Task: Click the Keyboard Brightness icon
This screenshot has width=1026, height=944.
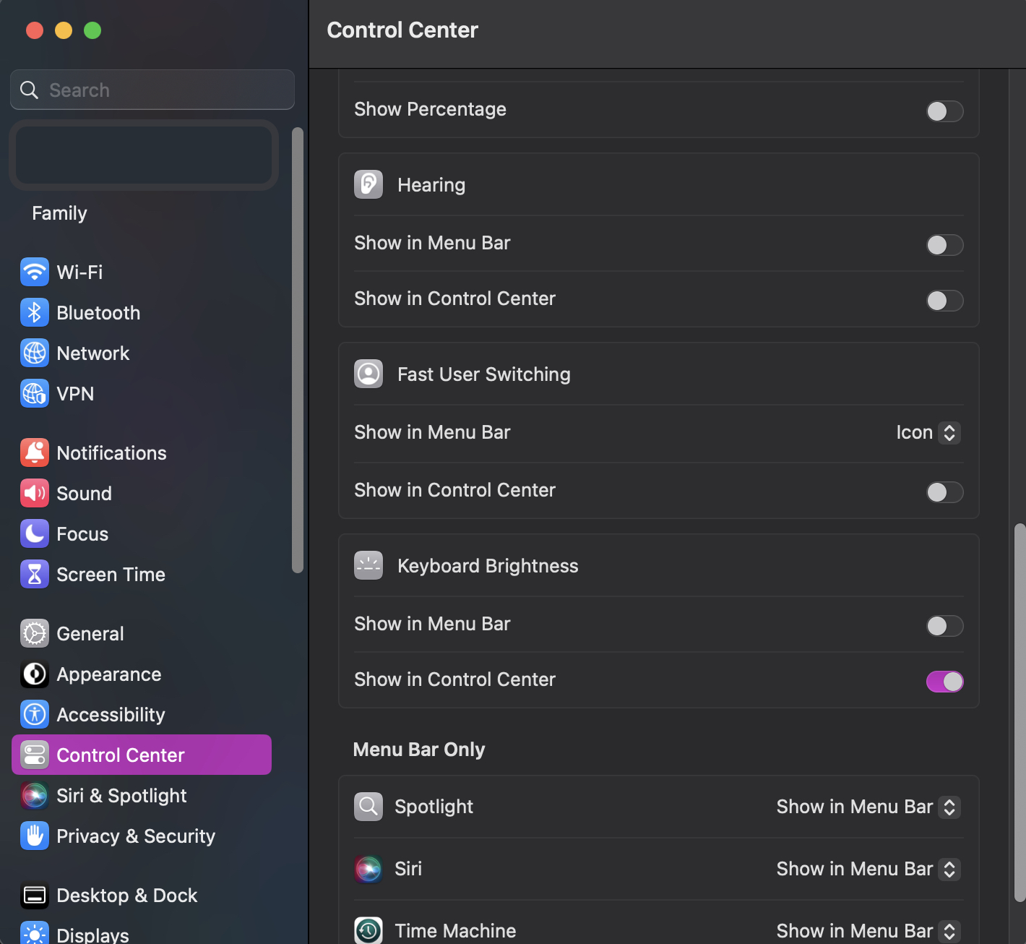Action: point(368,565)
